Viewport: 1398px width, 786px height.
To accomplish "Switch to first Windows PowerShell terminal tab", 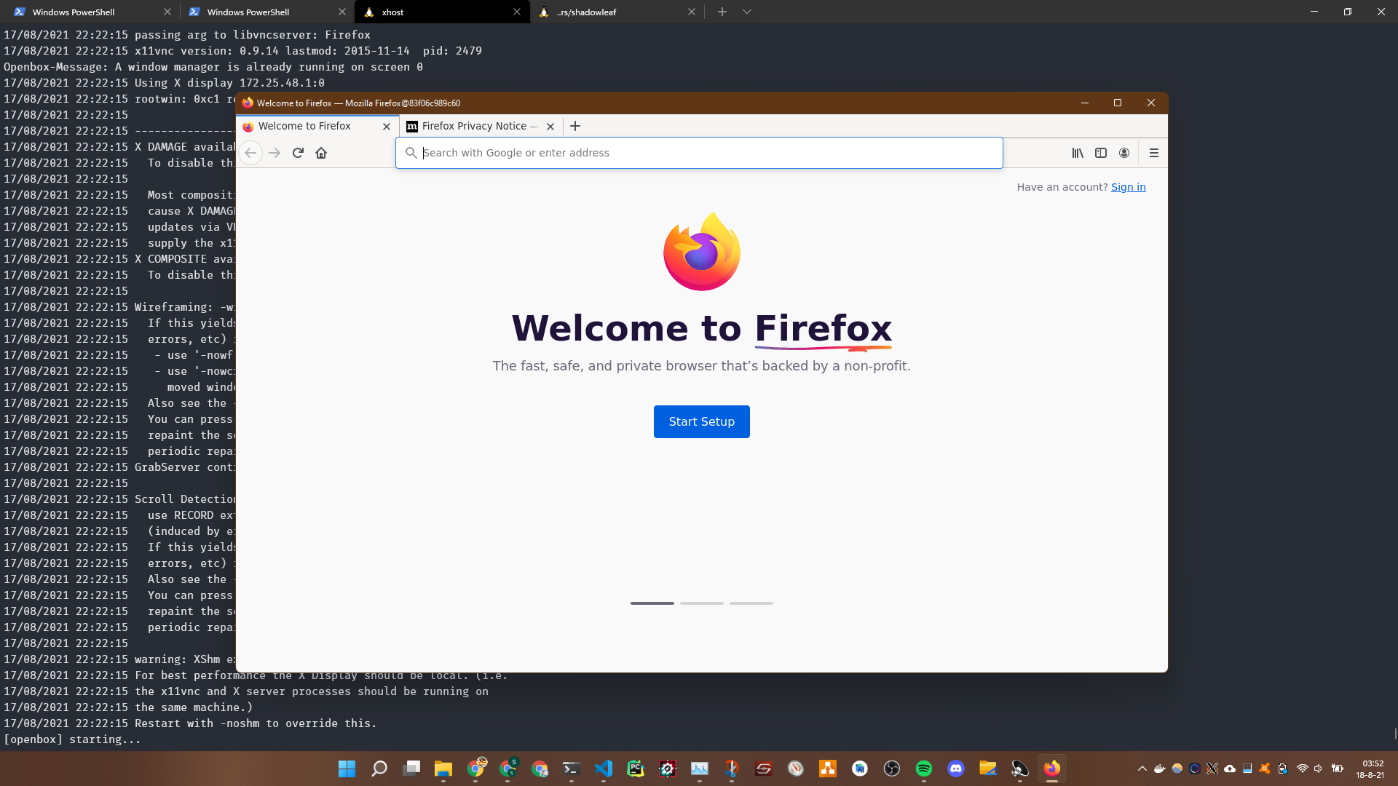I will coord(80,12).
